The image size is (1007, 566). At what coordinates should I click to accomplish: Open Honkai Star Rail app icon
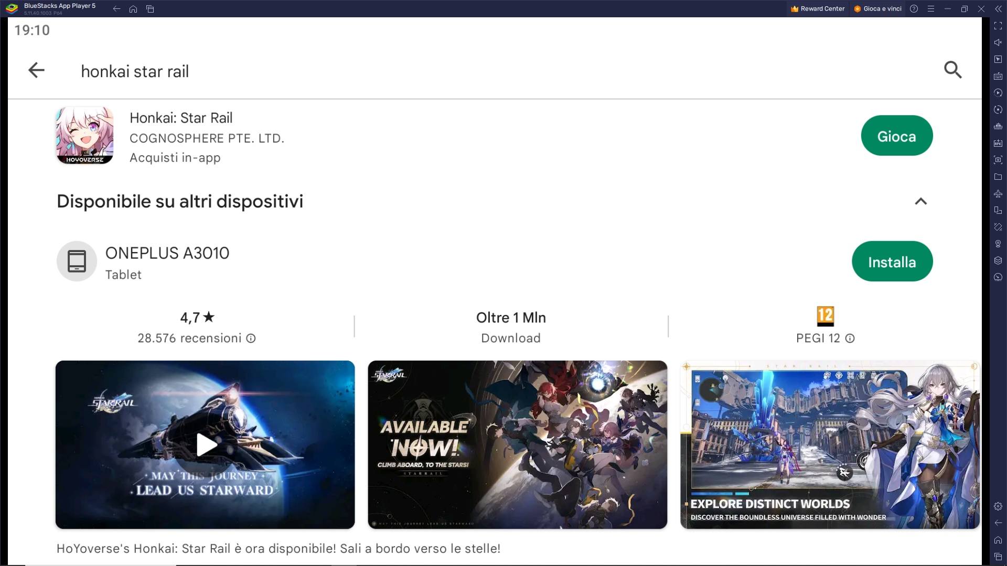(84, 136)
